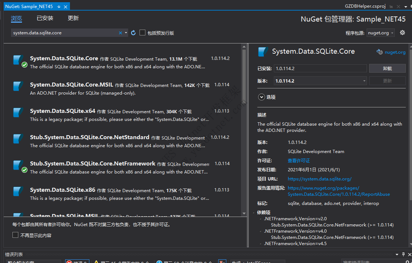Open the 程序包源 nuget.org dropdown
This screenshot has width=412, height=263.
[381, 33]
